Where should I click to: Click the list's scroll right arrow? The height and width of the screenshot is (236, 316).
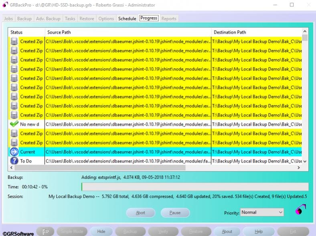tap(299, 167)
